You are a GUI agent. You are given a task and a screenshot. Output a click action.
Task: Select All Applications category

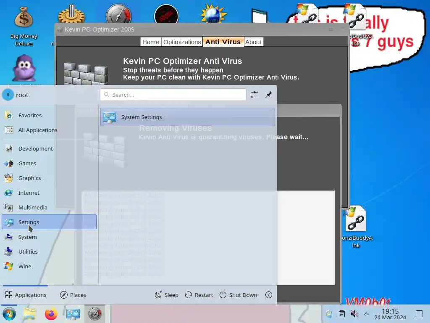pyautogui.click(x=49, y=130)
